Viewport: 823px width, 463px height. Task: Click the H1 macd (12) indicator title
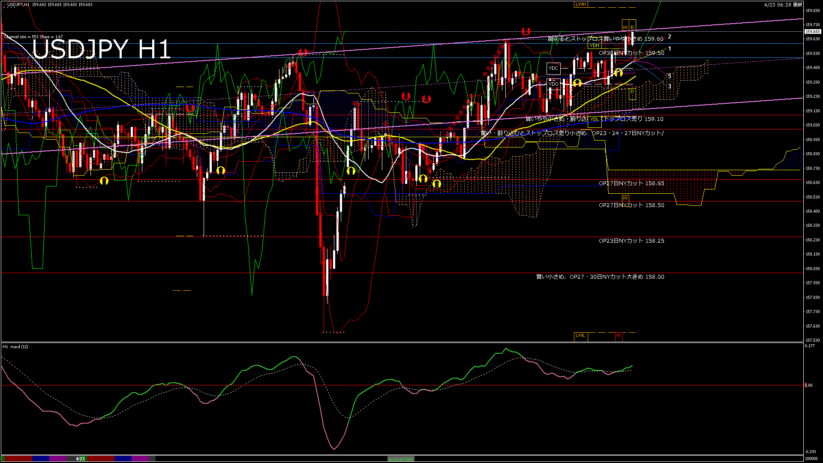pyautogui.click(x=15, y=346)
